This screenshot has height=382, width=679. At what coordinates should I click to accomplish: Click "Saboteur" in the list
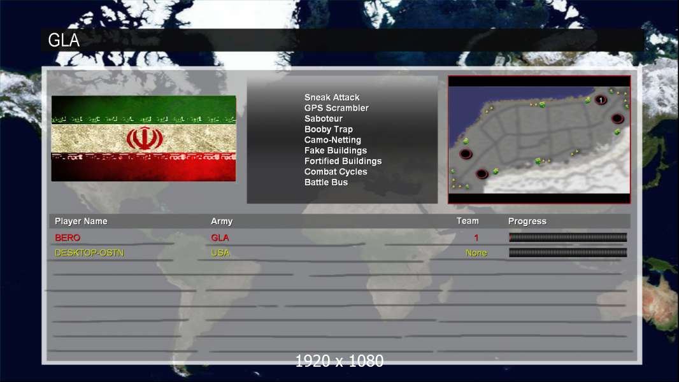tap(324, 118)
